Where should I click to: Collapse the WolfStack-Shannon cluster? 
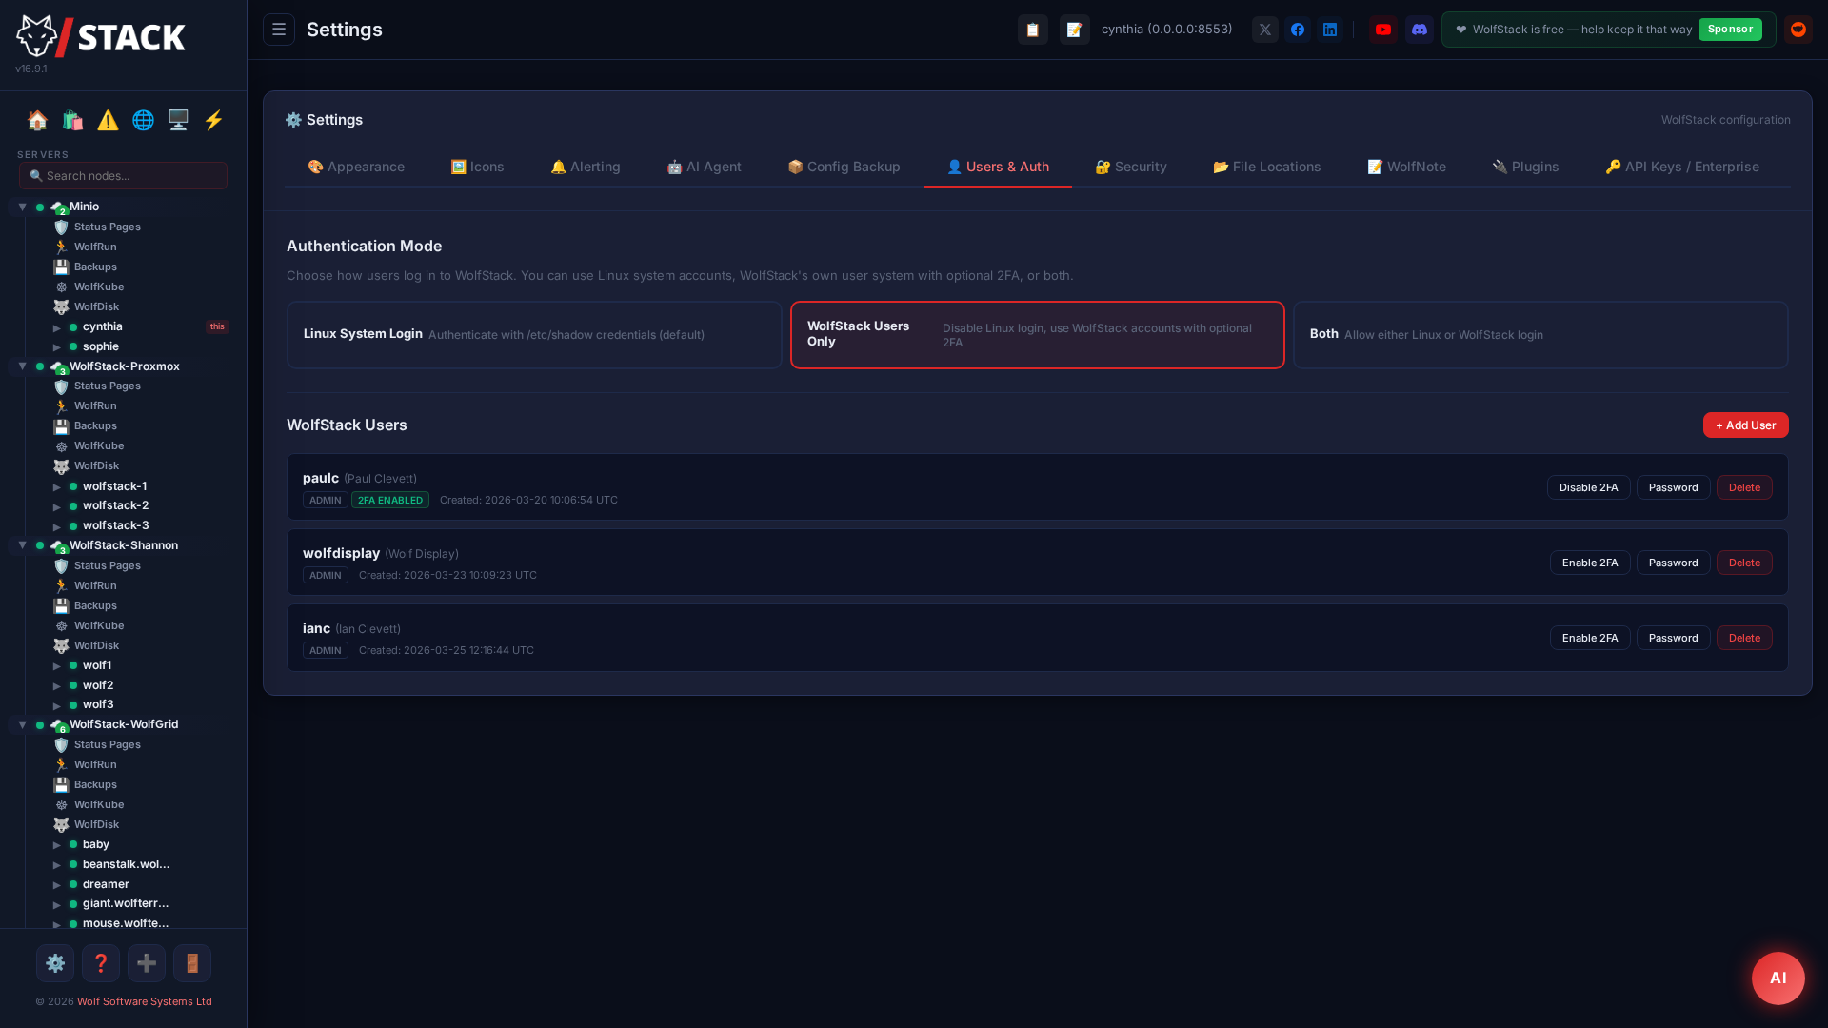click(22, 545)
